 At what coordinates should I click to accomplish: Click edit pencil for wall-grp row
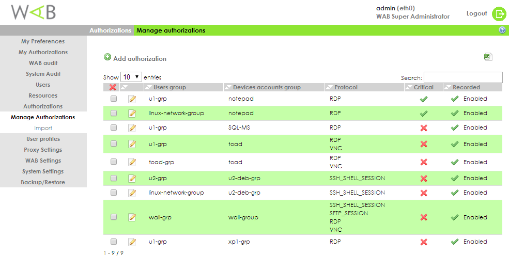coord(132,217)
